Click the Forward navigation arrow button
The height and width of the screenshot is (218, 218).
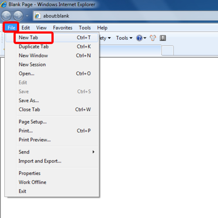point(18,16)
